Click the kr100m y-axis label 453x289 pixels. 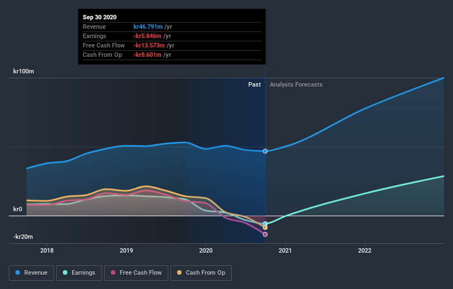point(23,71)
